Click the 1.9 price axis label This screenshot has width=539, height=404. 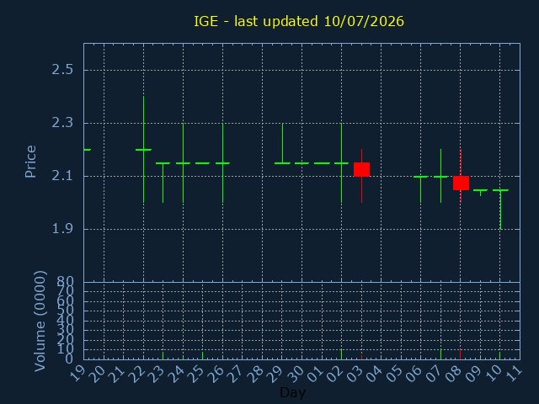[62, 229]
